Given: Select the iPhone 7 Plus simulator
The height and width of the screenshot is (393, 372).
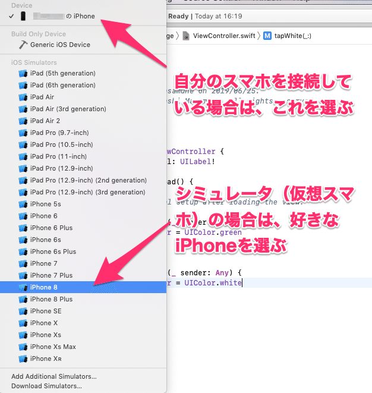Looking at the screenshot, I should click(x=83, y=275).
